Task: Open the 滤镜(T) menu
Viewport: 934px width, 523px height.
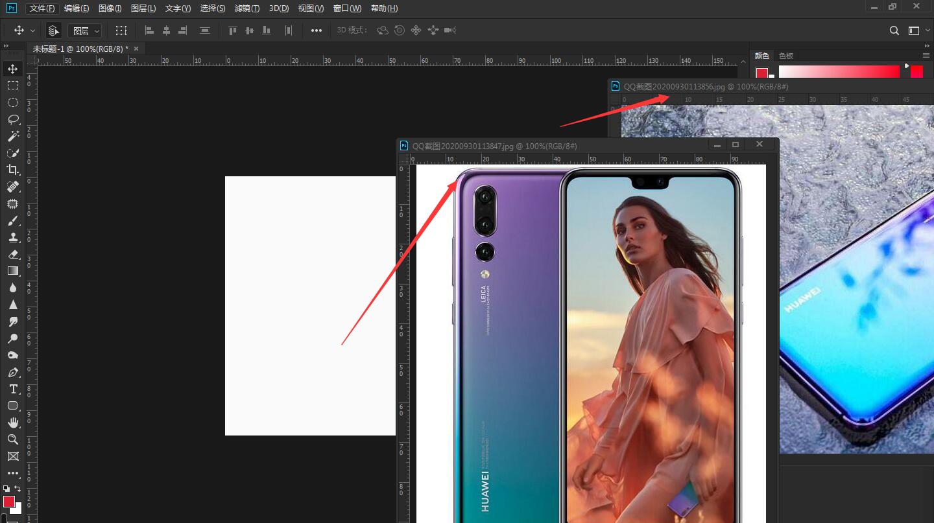Action: pos(246,8)
